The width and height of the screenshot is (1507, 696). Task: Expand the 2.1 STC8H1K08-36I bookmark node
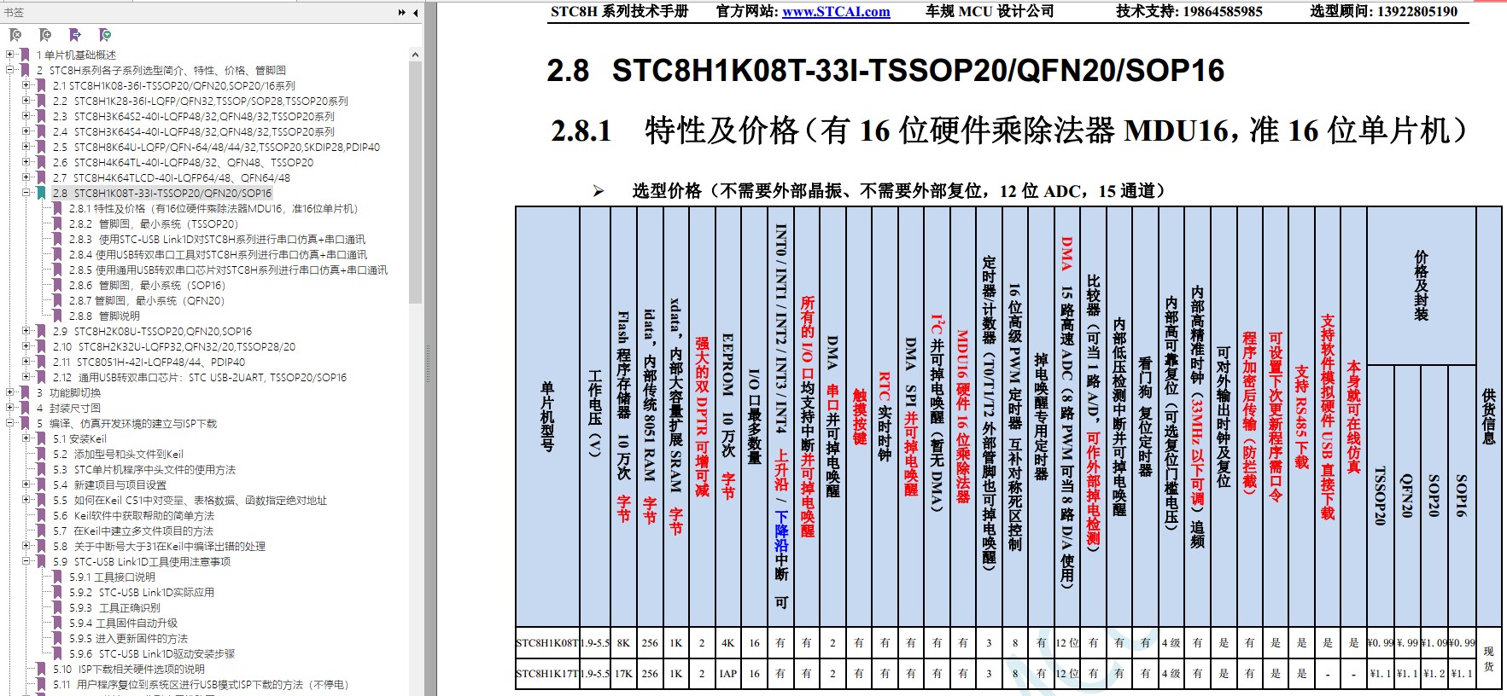coord(26,85)
